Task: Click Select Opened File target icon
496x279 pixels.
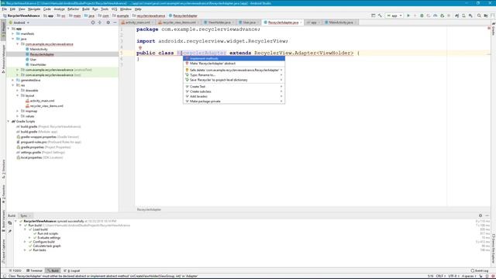Action: 93,22
